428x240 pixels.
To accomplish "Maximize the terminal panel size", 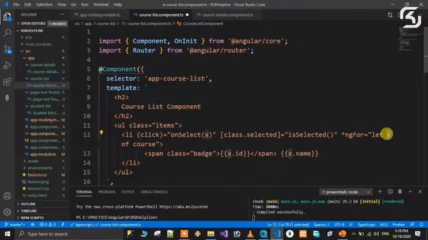I will pyautogui.click(x=410, y=191).
